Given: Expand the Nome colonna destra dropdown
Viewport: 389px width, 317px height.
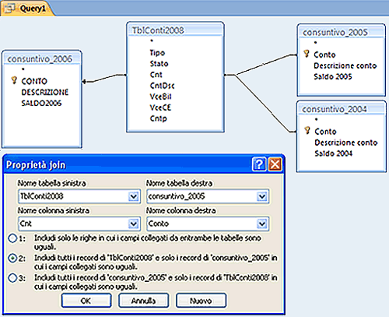Looking at the screenshot, I should [x=262, y=224].
